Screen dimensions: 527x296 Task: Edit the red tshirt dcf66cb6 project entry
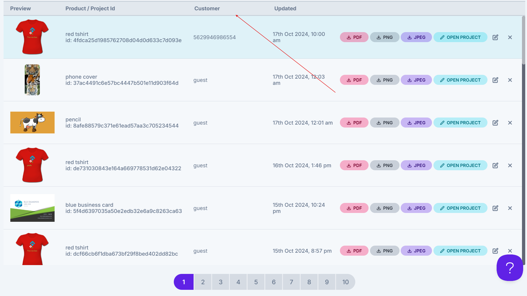(495, 251)
